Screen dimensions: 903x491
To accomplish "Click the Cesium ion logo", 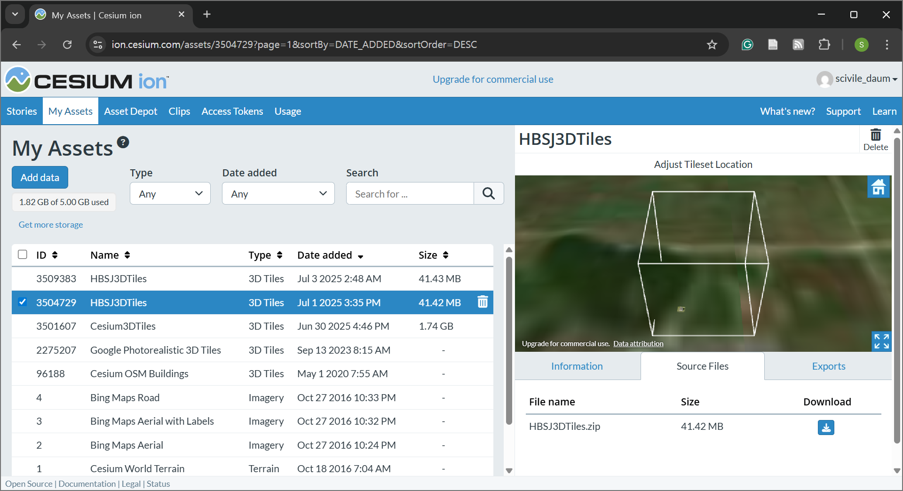I will coord(87,80).
